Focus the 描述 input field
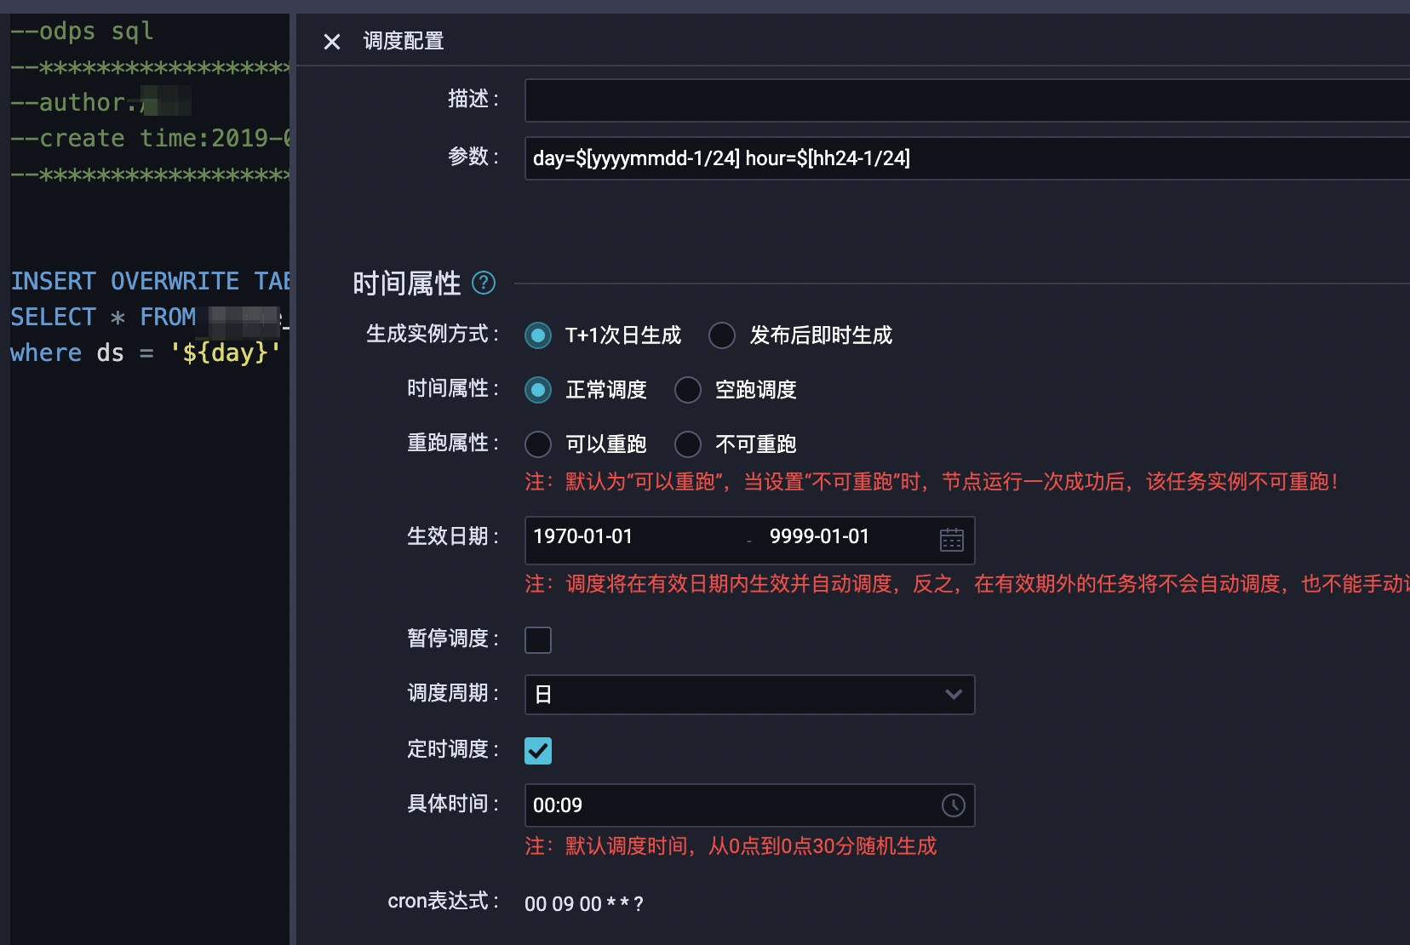The height and width of the screenshot is (945, 1410). tap(967, 100)
